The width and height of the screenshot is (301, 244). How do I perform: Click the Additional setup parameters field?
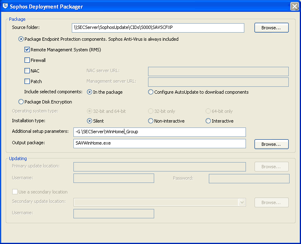[159, 132]
